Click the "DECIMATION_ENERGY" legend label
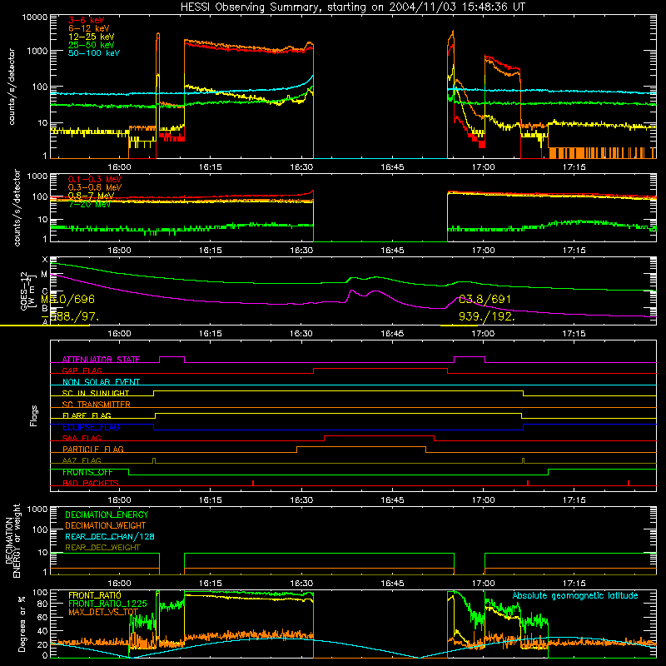The height and width of the screenshot is (666, 666). (107, 514)
